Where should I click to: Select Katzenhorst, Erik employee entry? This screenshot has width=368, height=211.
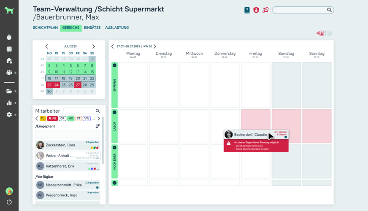point(68,166)
